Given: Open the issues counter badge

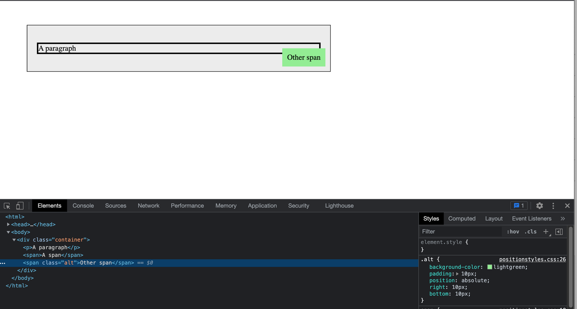Looking at the screenshot, I should tap(519, 206).
